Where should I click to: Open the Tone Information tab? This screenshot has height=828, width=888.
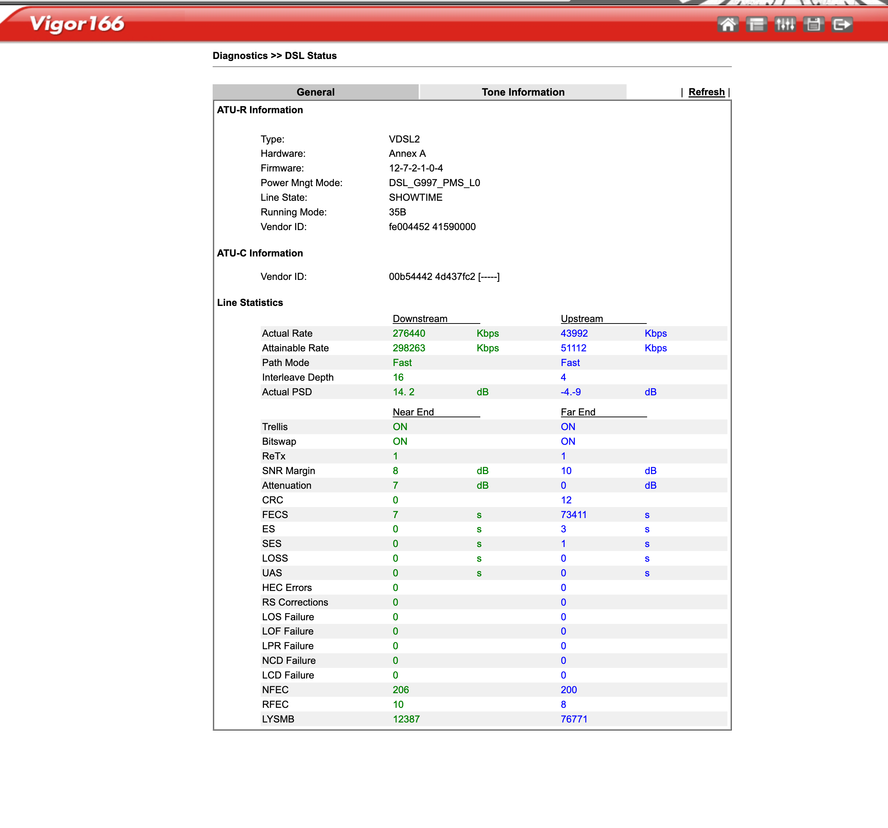[x=522, y=92]
